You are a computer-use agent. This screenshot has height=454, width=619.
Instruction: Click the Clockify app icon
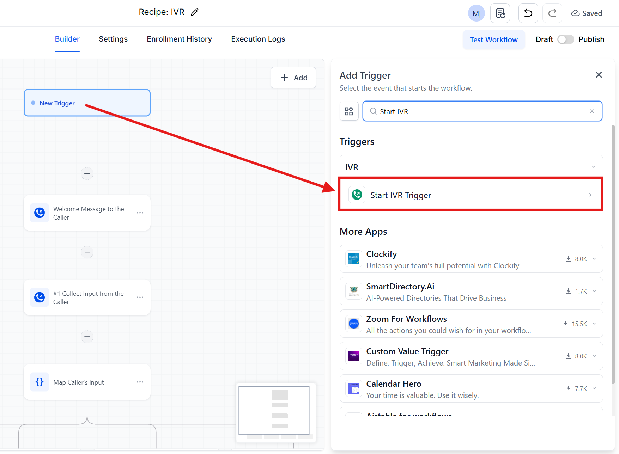pyautogui.click(x=354, y=259)
